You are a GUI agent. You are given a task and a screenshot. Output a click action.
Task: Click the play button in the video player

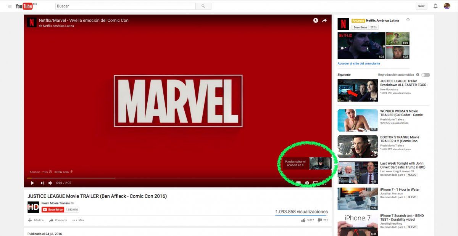pyautogui.click(x=32, y=183)
